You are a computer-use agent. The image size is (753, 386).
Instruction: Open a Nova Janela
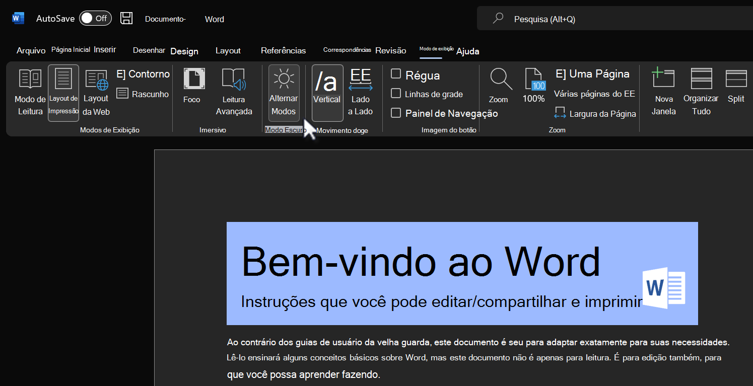663,92
